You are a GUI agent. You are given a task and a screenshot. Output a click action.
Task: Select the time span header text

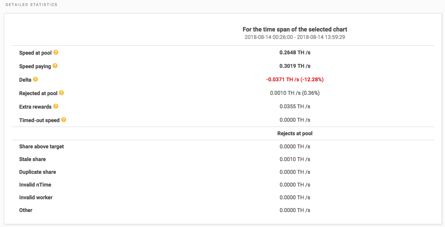pos(295,29)
